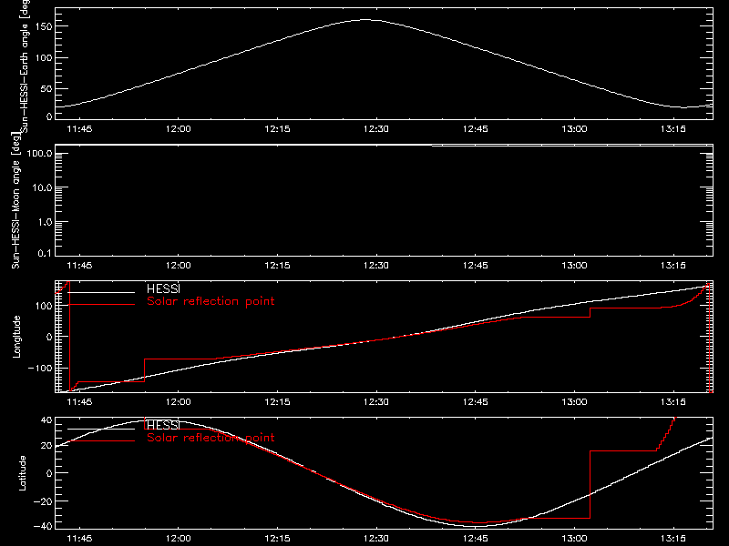Click -100 tick on Longitude axis
This screenshot has height=546, width=729.
coord(40,368)
